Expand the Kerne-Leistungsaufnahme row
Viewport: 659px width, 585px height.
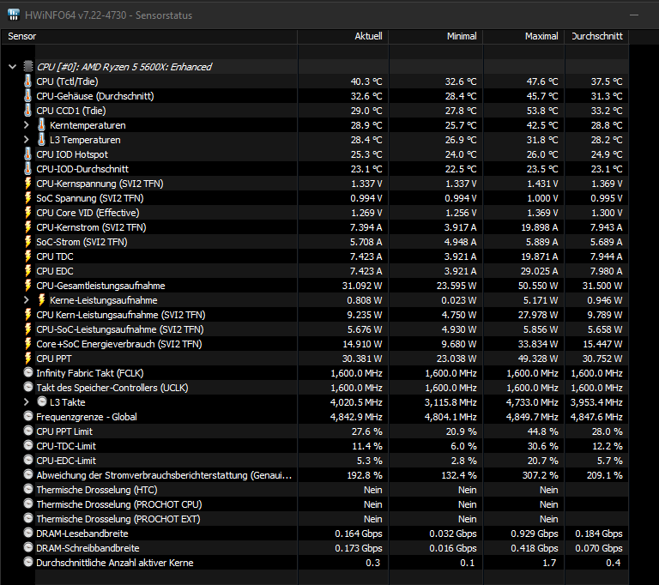tap(26, 300)
